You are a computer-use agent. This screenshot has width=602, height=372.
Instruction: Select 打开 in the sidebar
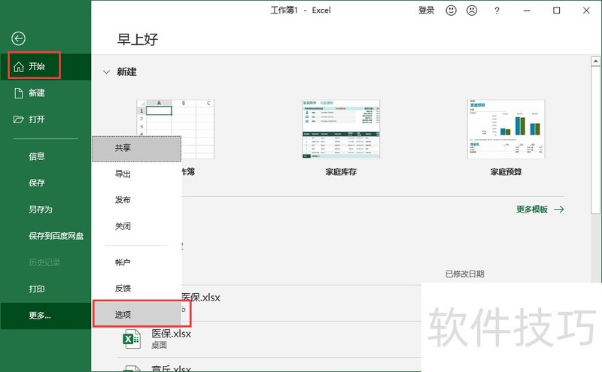point(45,119)
